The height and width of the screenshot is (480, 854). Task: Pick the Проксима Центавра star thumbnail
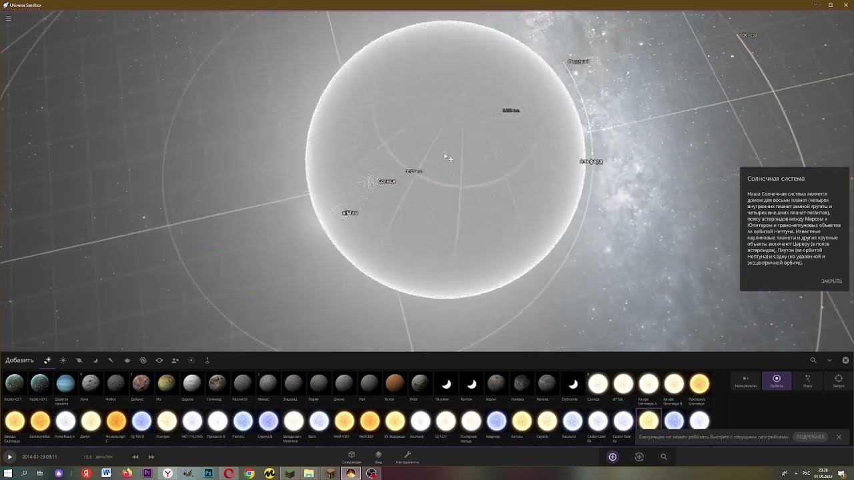pyautogui.click(x=699, y=383)
